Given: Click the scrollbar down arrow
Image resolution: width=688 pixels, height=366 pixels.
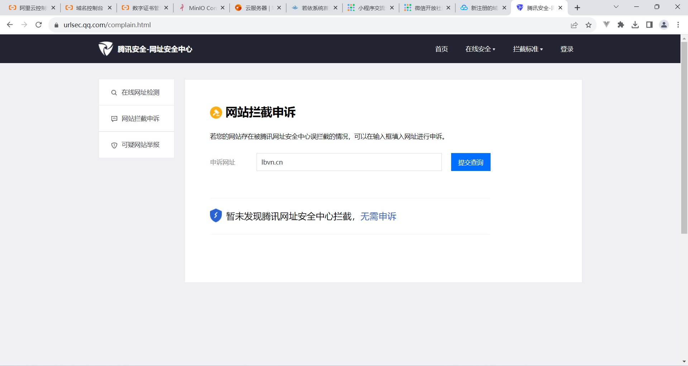Looking at the screenshot, I should [684, 362].
